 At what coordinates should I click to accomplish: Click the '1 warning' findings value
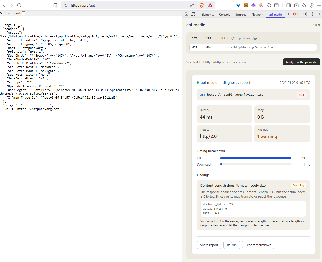coord(267,136)
